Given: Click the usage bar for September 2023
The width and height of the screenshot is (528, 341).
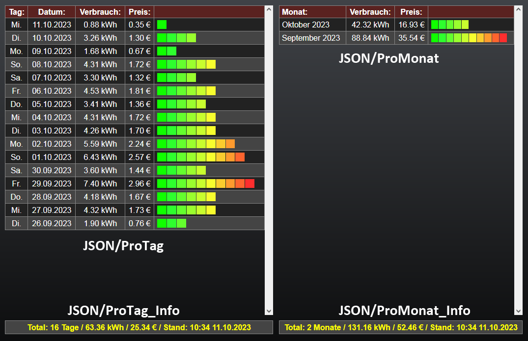Looking at the screenshot, I should (x=469, y=38).
